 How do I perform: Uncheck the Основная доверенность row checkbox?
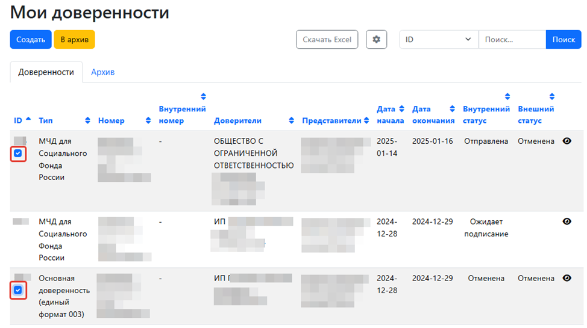click(18, 291)
